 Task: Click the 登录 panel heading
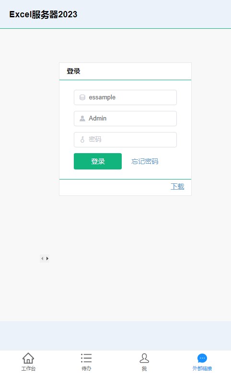pos(73,71)
